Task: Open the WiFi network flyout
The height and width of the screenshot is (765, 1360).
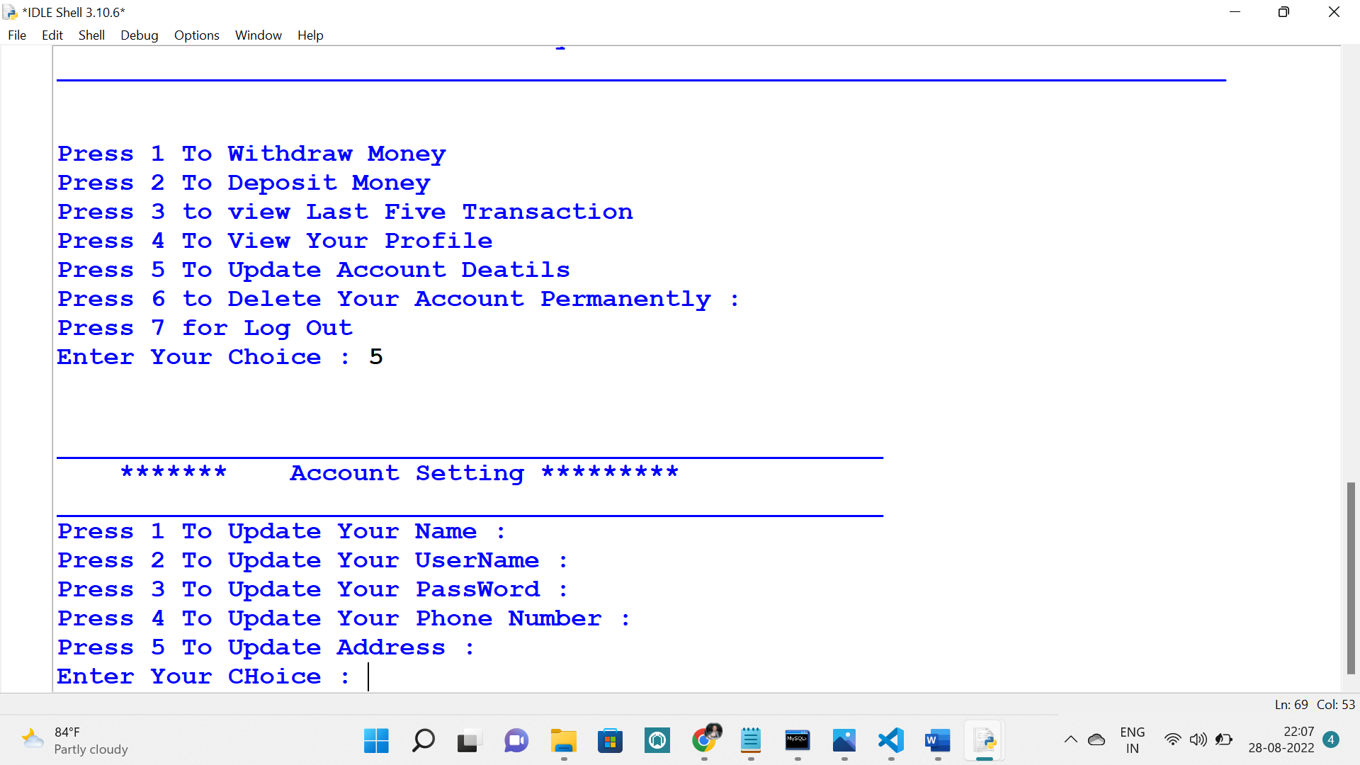Action: (1173, 739)
